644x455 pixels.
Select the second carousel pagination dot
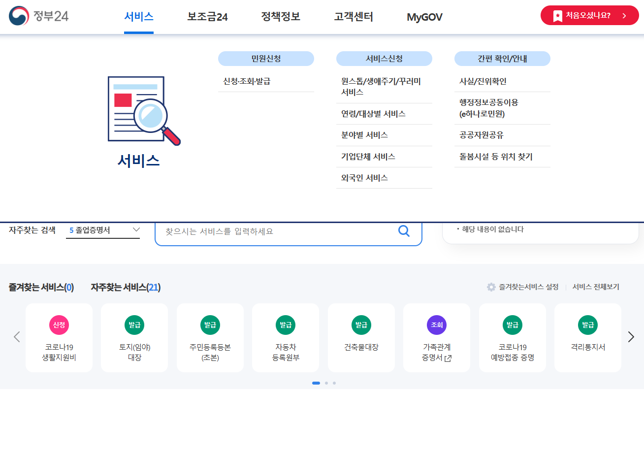pos(326,383)
